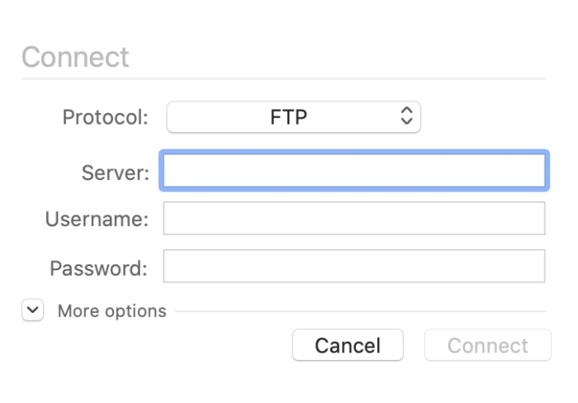Expand the More options section
The height and width of the screenshot is (403, 578).
pos(32,311)
